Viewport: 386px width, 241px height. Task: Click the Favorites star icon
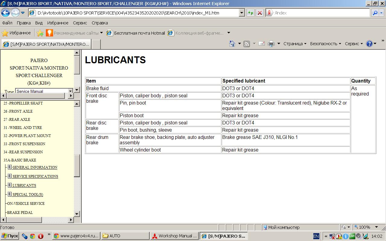tap(5, 33)
